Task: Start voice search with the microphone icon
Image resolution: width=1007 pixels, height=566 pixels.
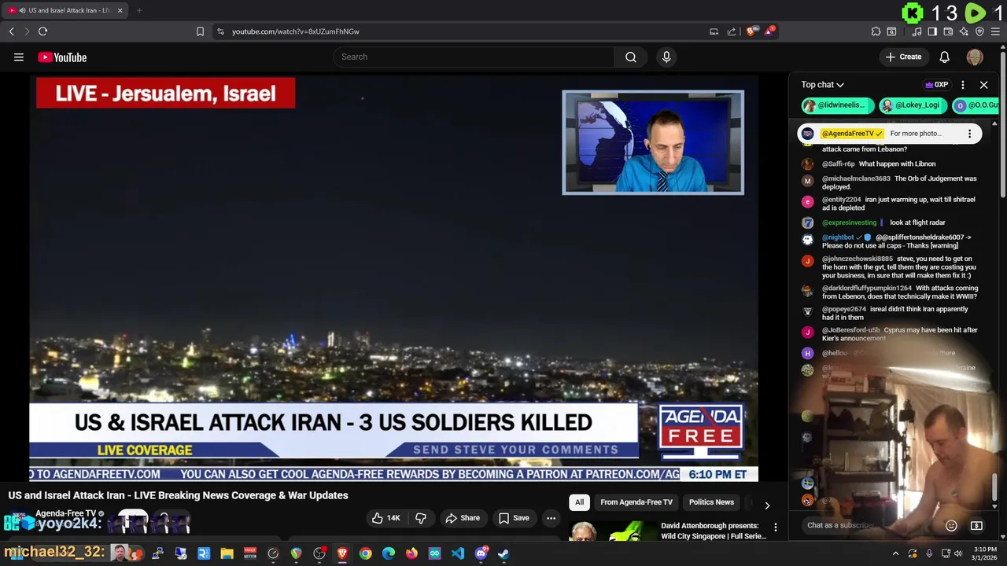Action: (x=666, y=57)
